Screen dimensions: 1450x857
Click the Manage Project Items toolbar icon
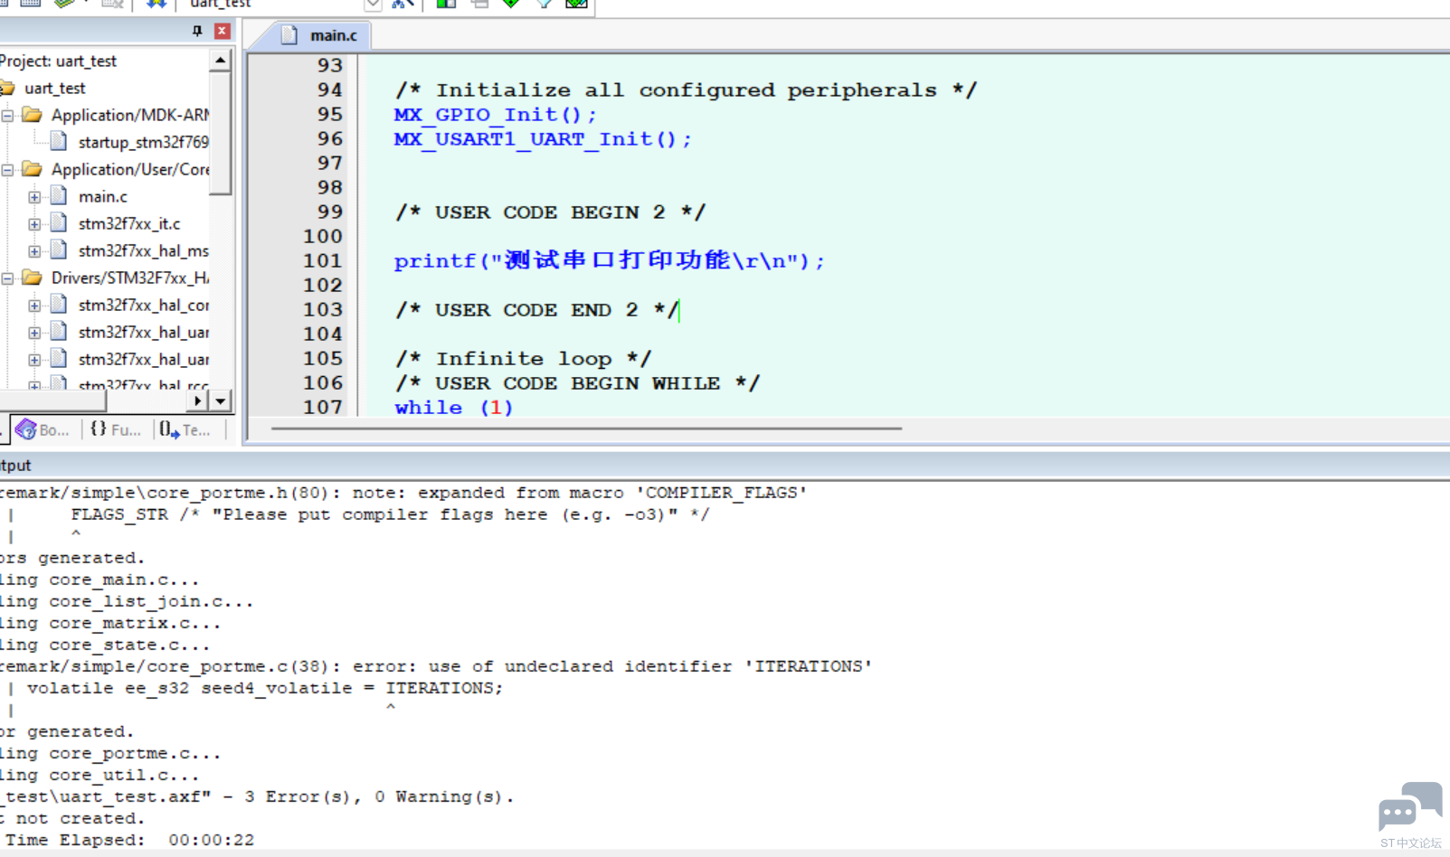coord(446,4)
